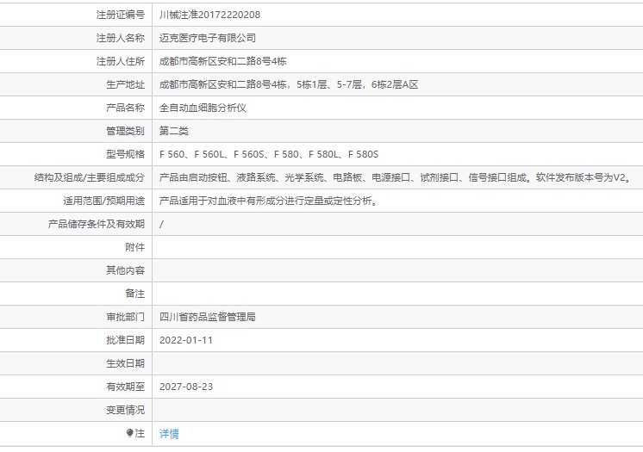Click the 型号规格 label
Image resolution: width=643 pixels, height=452 pixels.
click(x=126, y=154)
